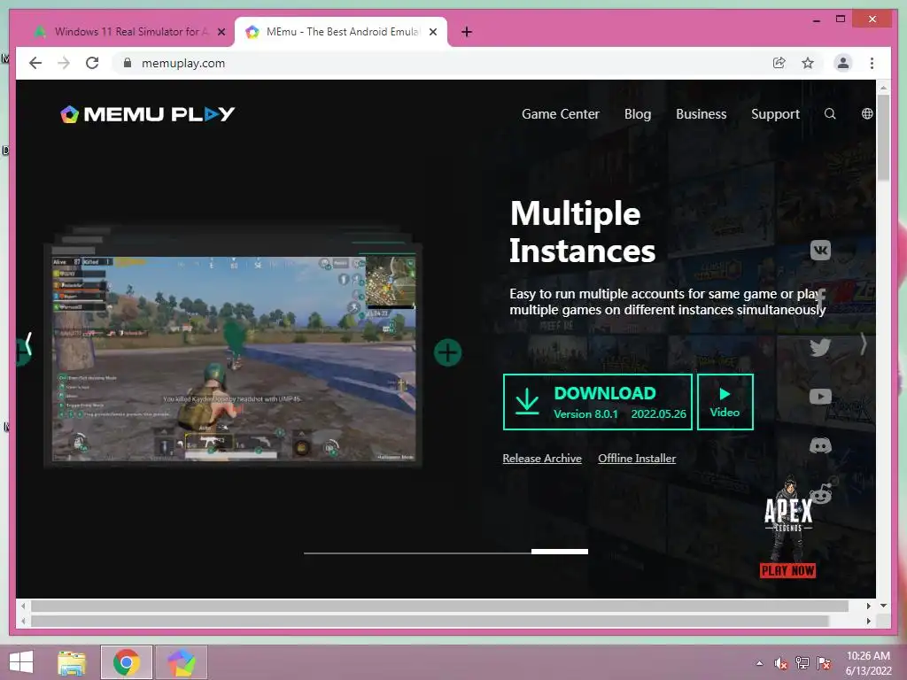The width and height of the screenshot is (907, 680).
Task: Go to next slide with right chevron
Action: [x=863, y=344]
